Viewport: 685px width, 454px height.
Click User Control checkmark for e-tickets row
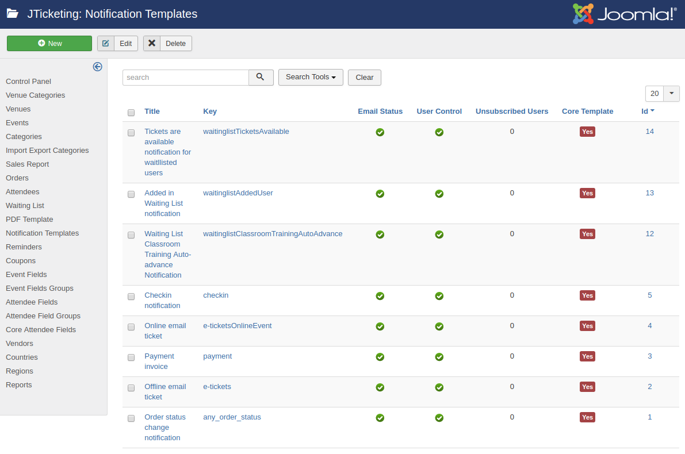(x=439, y=387)
